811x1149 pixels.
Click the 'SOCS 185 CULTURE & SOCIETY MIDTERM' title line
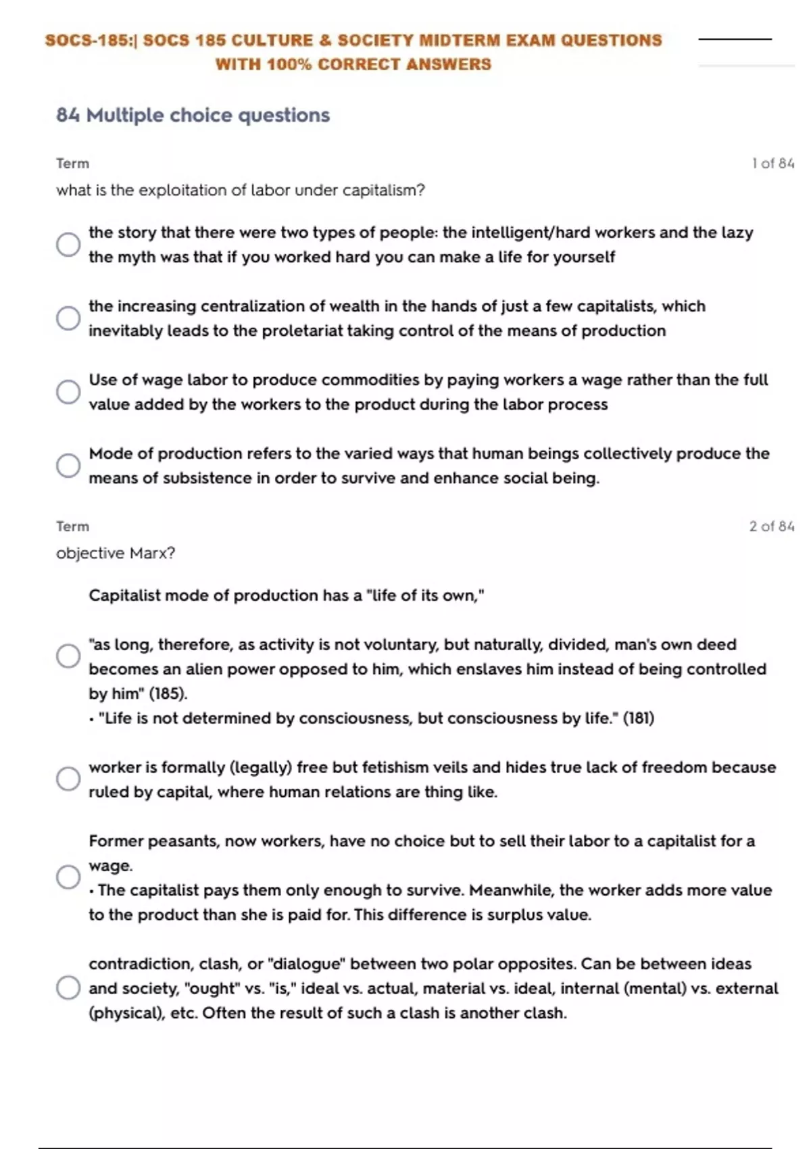pyautogui.click(x=353, y=41)
